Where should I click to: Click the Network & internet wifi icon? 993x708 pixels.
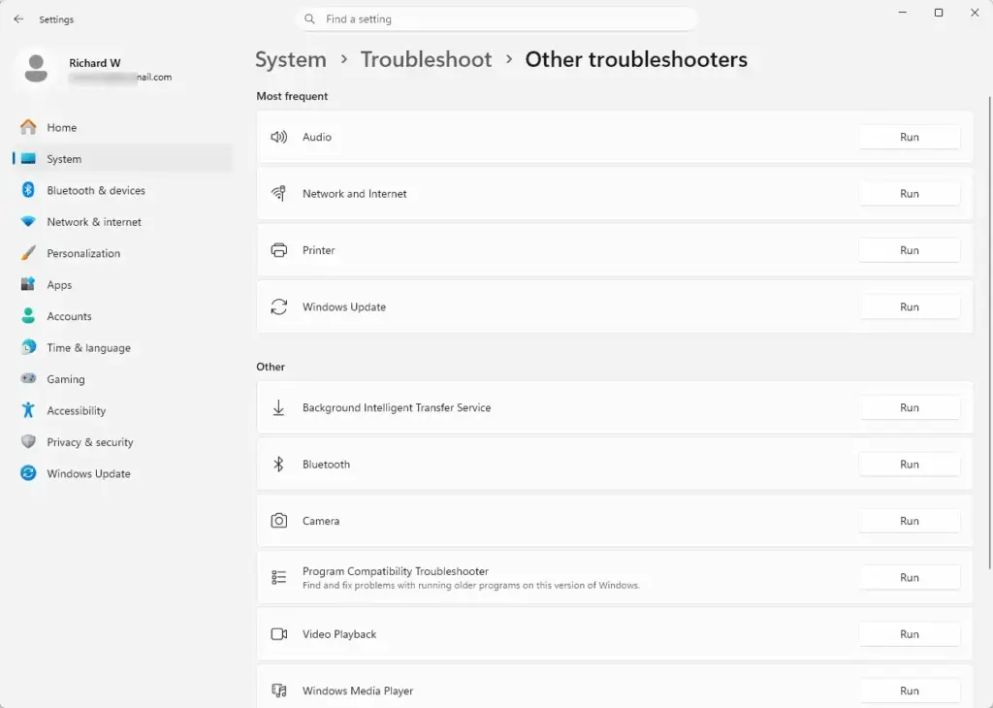[28, 222]
